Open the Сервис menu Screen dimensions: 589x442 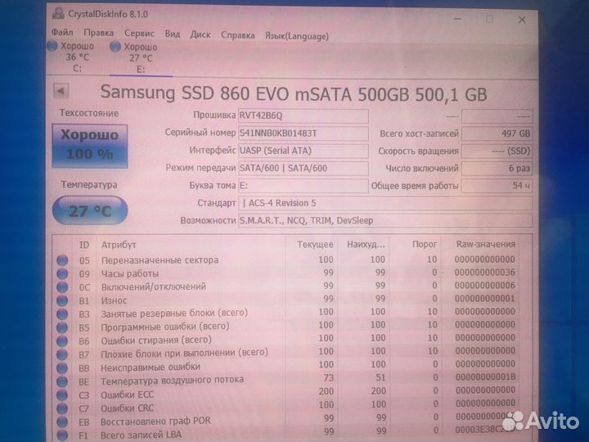(x=139, y=34)
